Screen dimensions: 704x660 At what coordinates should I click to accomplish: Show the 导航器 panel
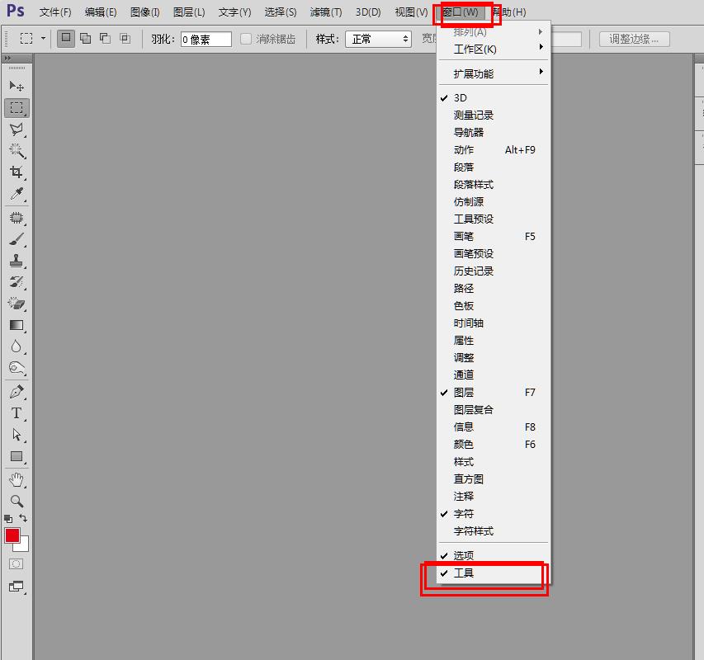tap(494, 132)
